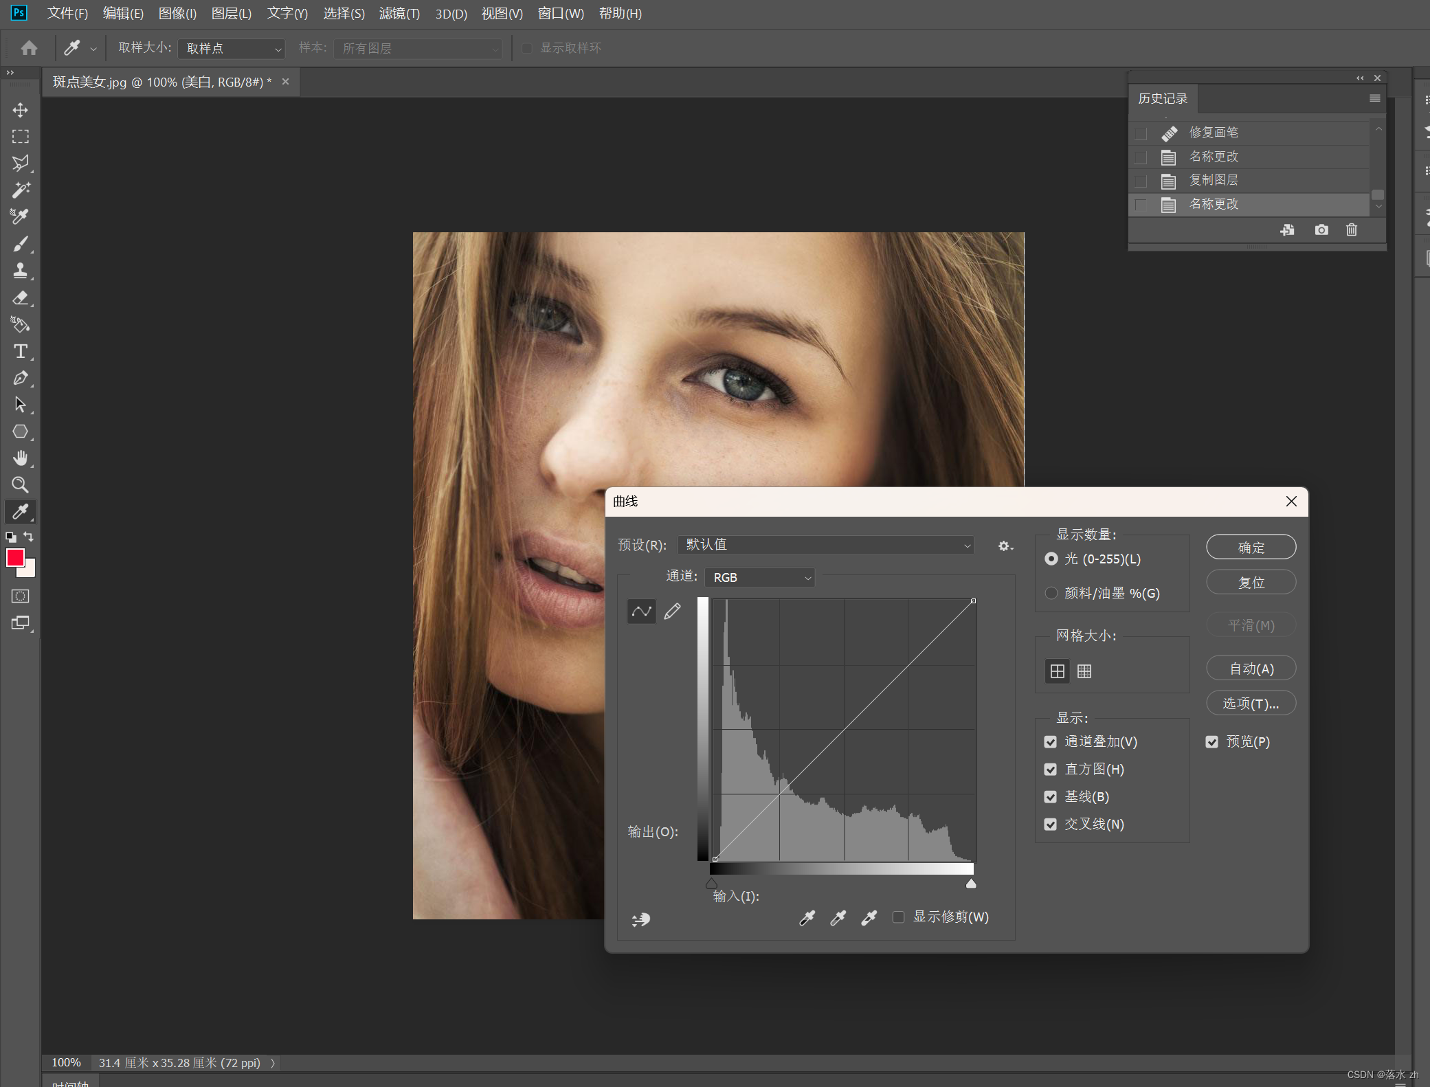Select the Hand tool

[x=20, y=458]
